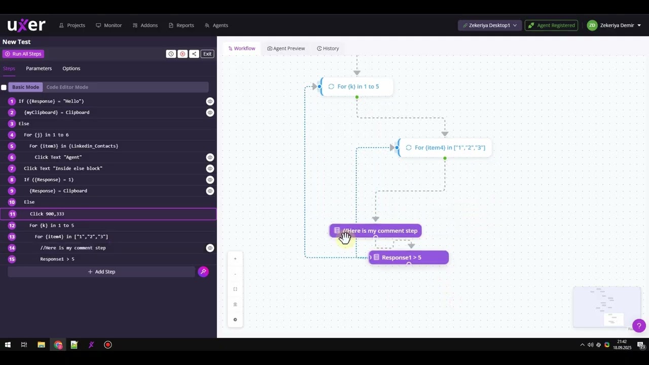Fit the workflow view to screen
Screen dimensions: 649x365
[235, 289]
